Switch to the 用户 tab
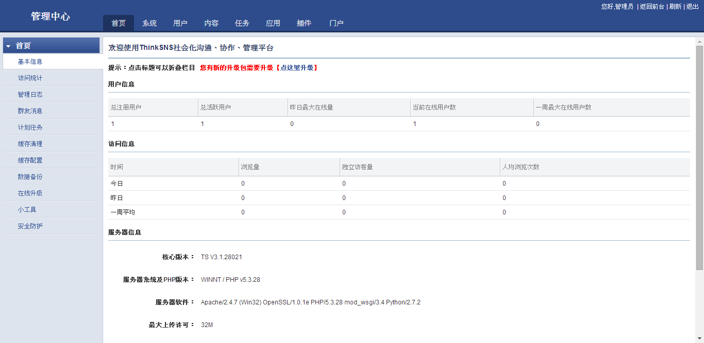 coord(180,23)
